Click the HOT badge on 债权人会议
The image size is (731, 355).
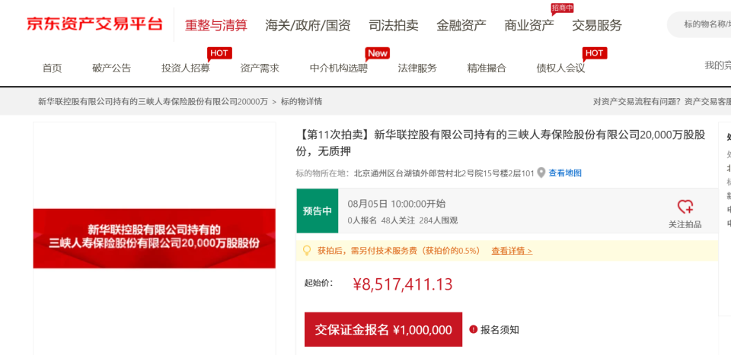click(595, 53)
